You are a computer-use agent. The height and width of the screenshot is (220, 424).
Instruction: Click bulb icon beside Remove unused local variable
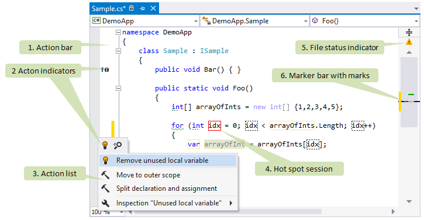tap(106, 160)
